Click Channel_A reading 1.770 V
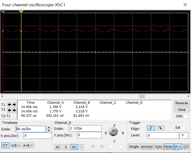Screen dimensions: 191x153 click(55, 111)
